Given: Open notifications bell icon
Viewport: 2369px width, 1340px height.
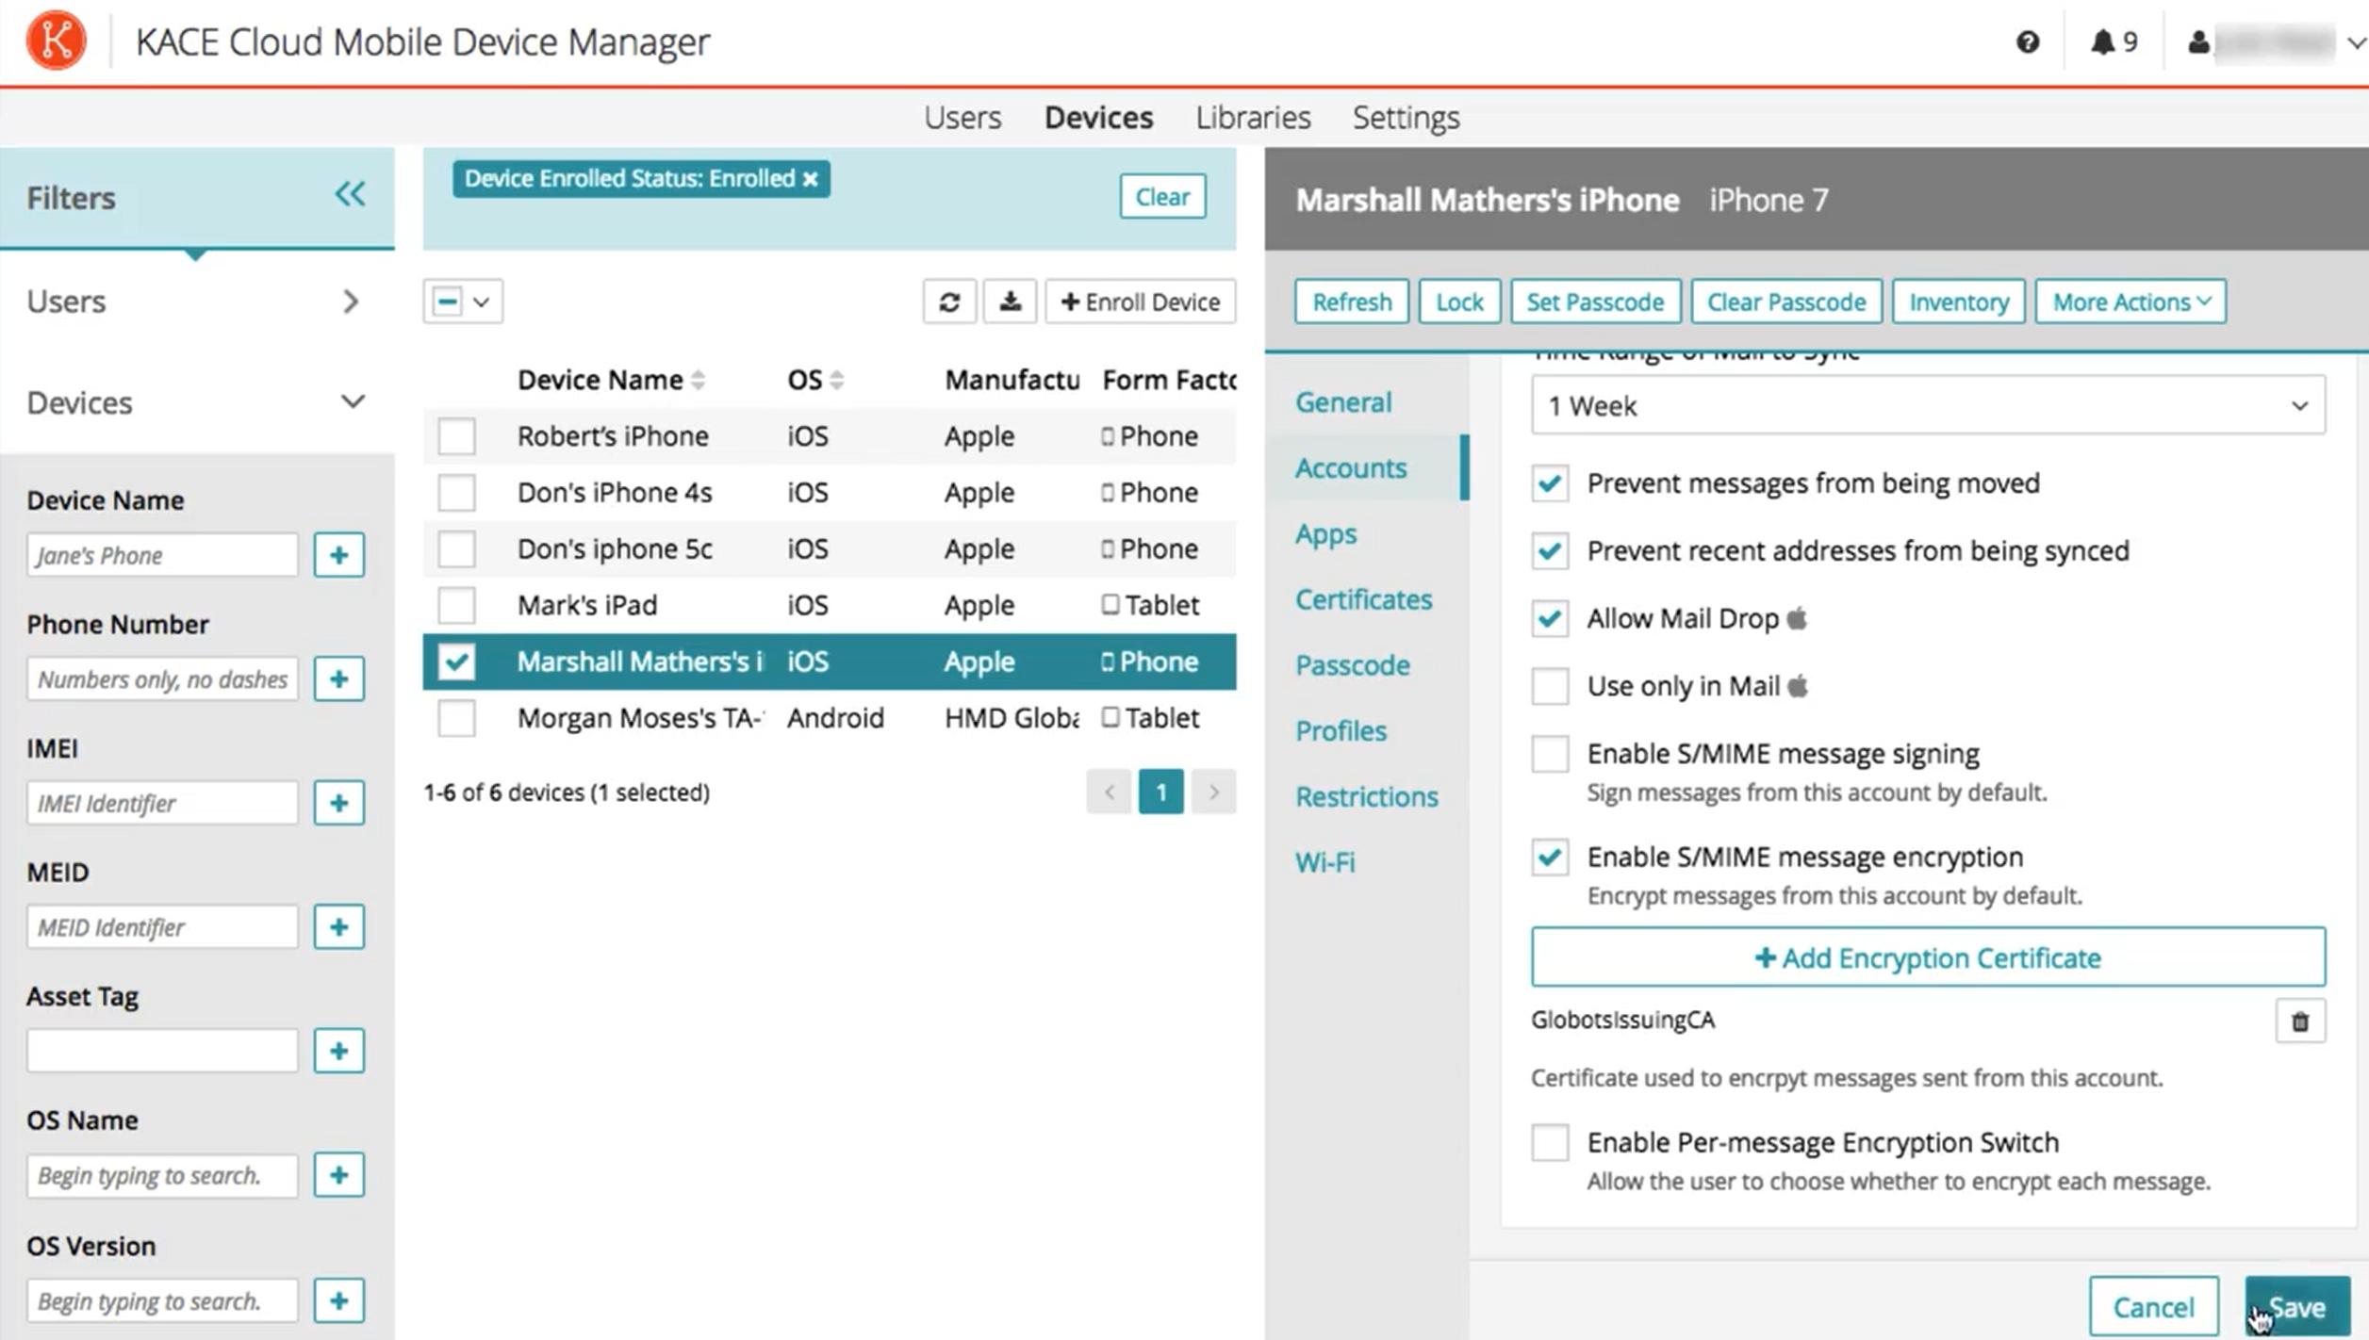Looking at the screenshot, I should coord(2102,42).
